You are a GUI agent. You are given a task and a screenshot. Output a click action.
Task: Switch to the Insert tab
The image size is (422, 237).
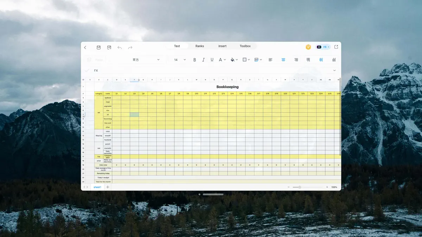click(x=222, y=46)
